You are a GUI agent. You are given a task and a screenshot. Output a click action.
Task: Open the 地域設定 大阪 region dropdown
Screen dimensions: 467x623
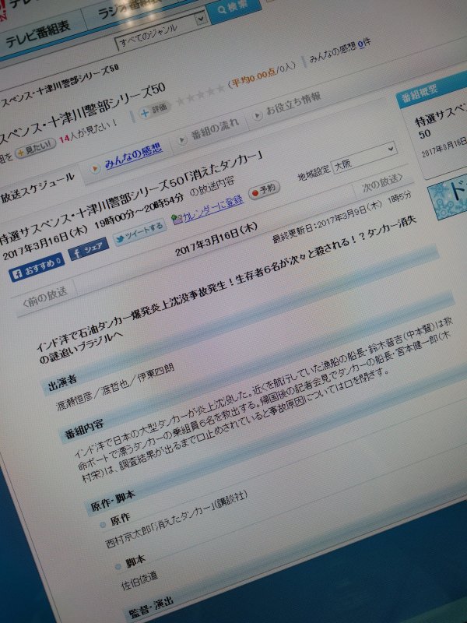[x=364, y=157]
